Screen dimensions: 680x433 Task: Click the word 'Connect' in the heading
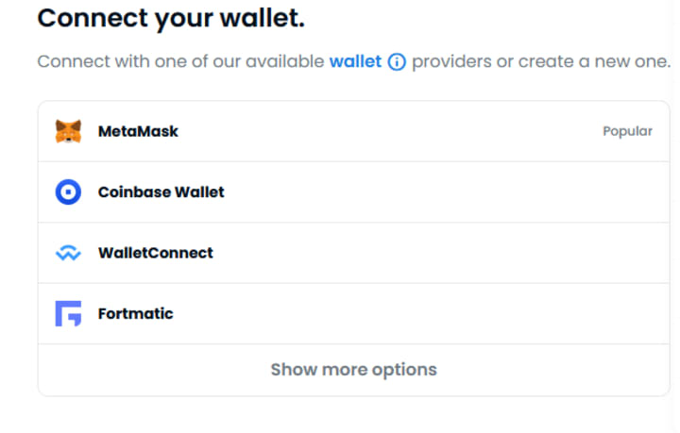tap(93, 17)
